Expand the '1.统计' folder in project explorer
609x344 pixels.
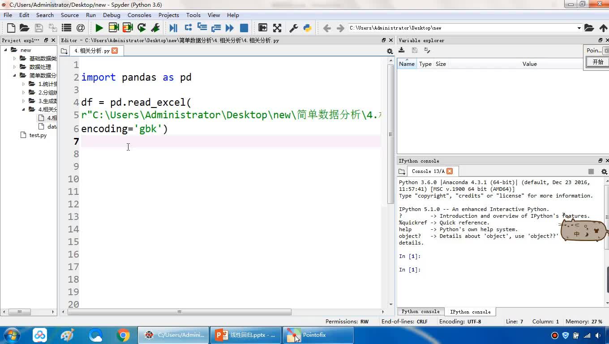[x=23, y=84]
